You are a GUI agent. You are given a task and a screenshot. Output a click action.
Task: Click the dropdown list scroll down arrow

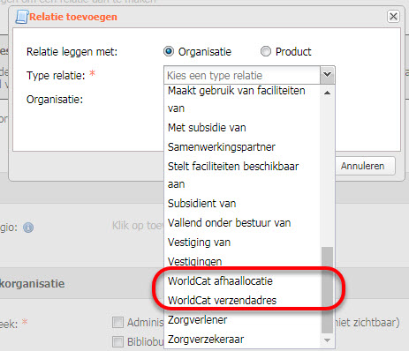click(x=327, y=340)
